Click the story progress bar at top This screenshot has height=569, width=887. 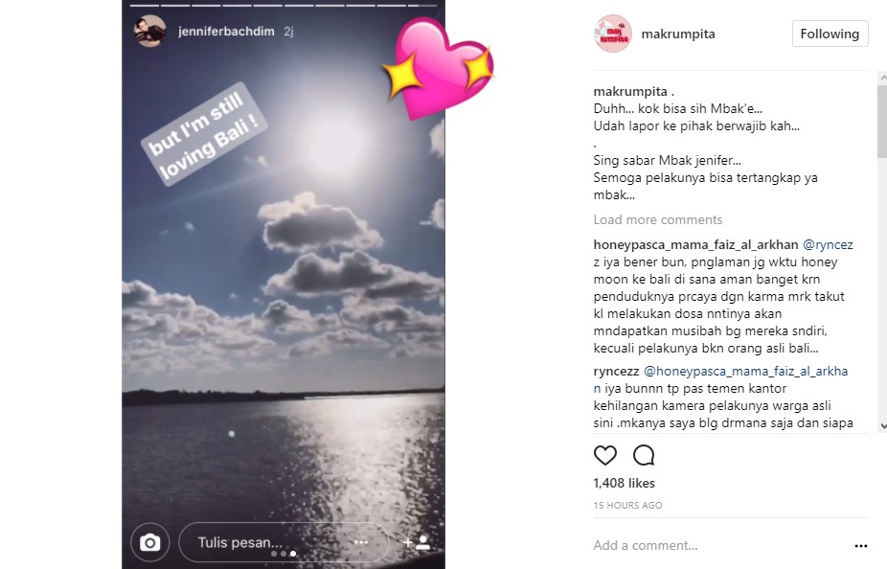[x=284, y=6]
